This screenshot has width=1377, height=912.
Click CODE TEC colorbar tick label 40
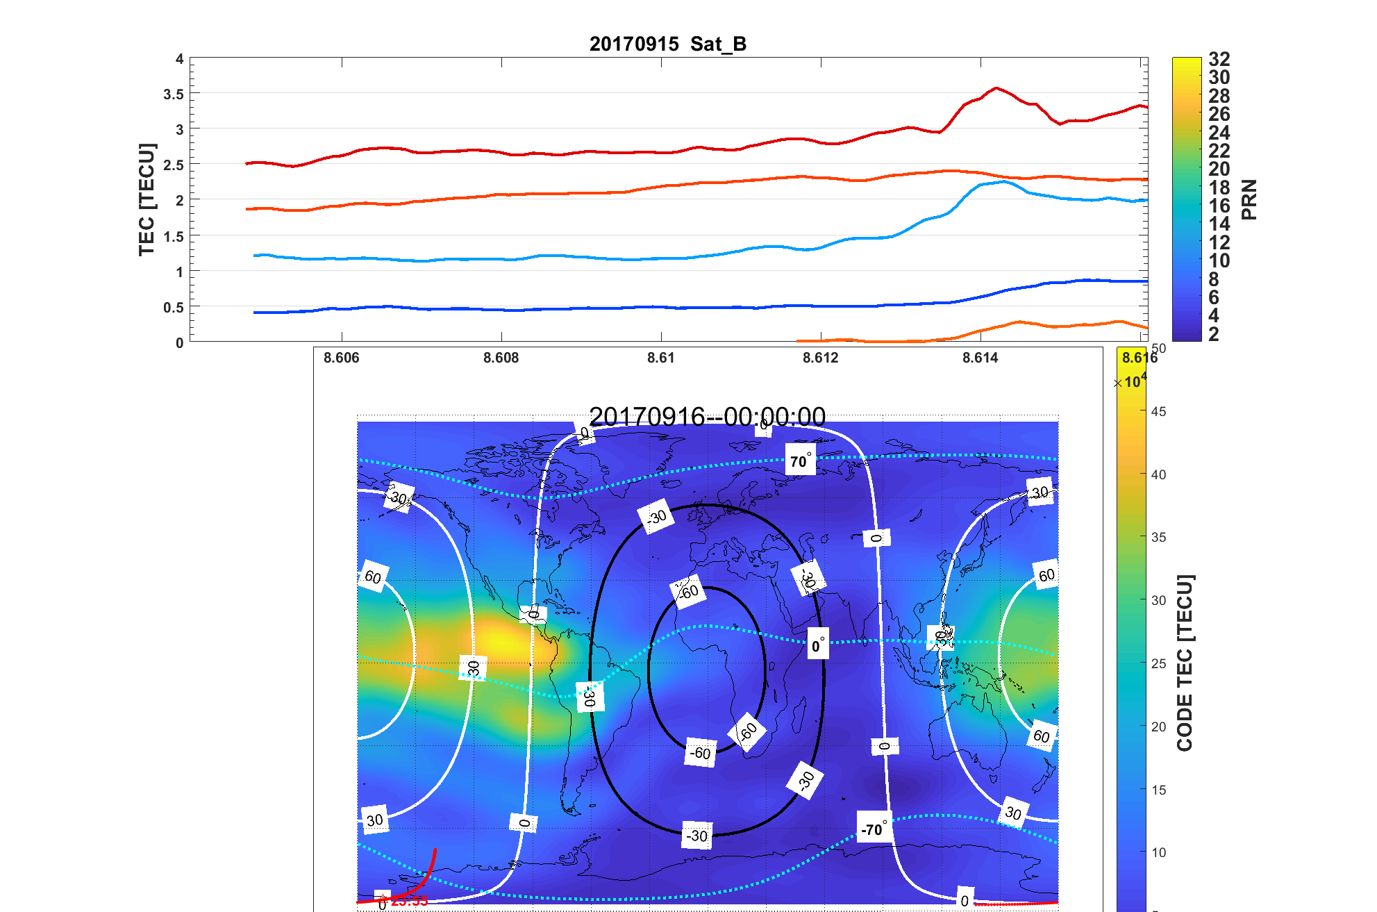click(1159, 474)
